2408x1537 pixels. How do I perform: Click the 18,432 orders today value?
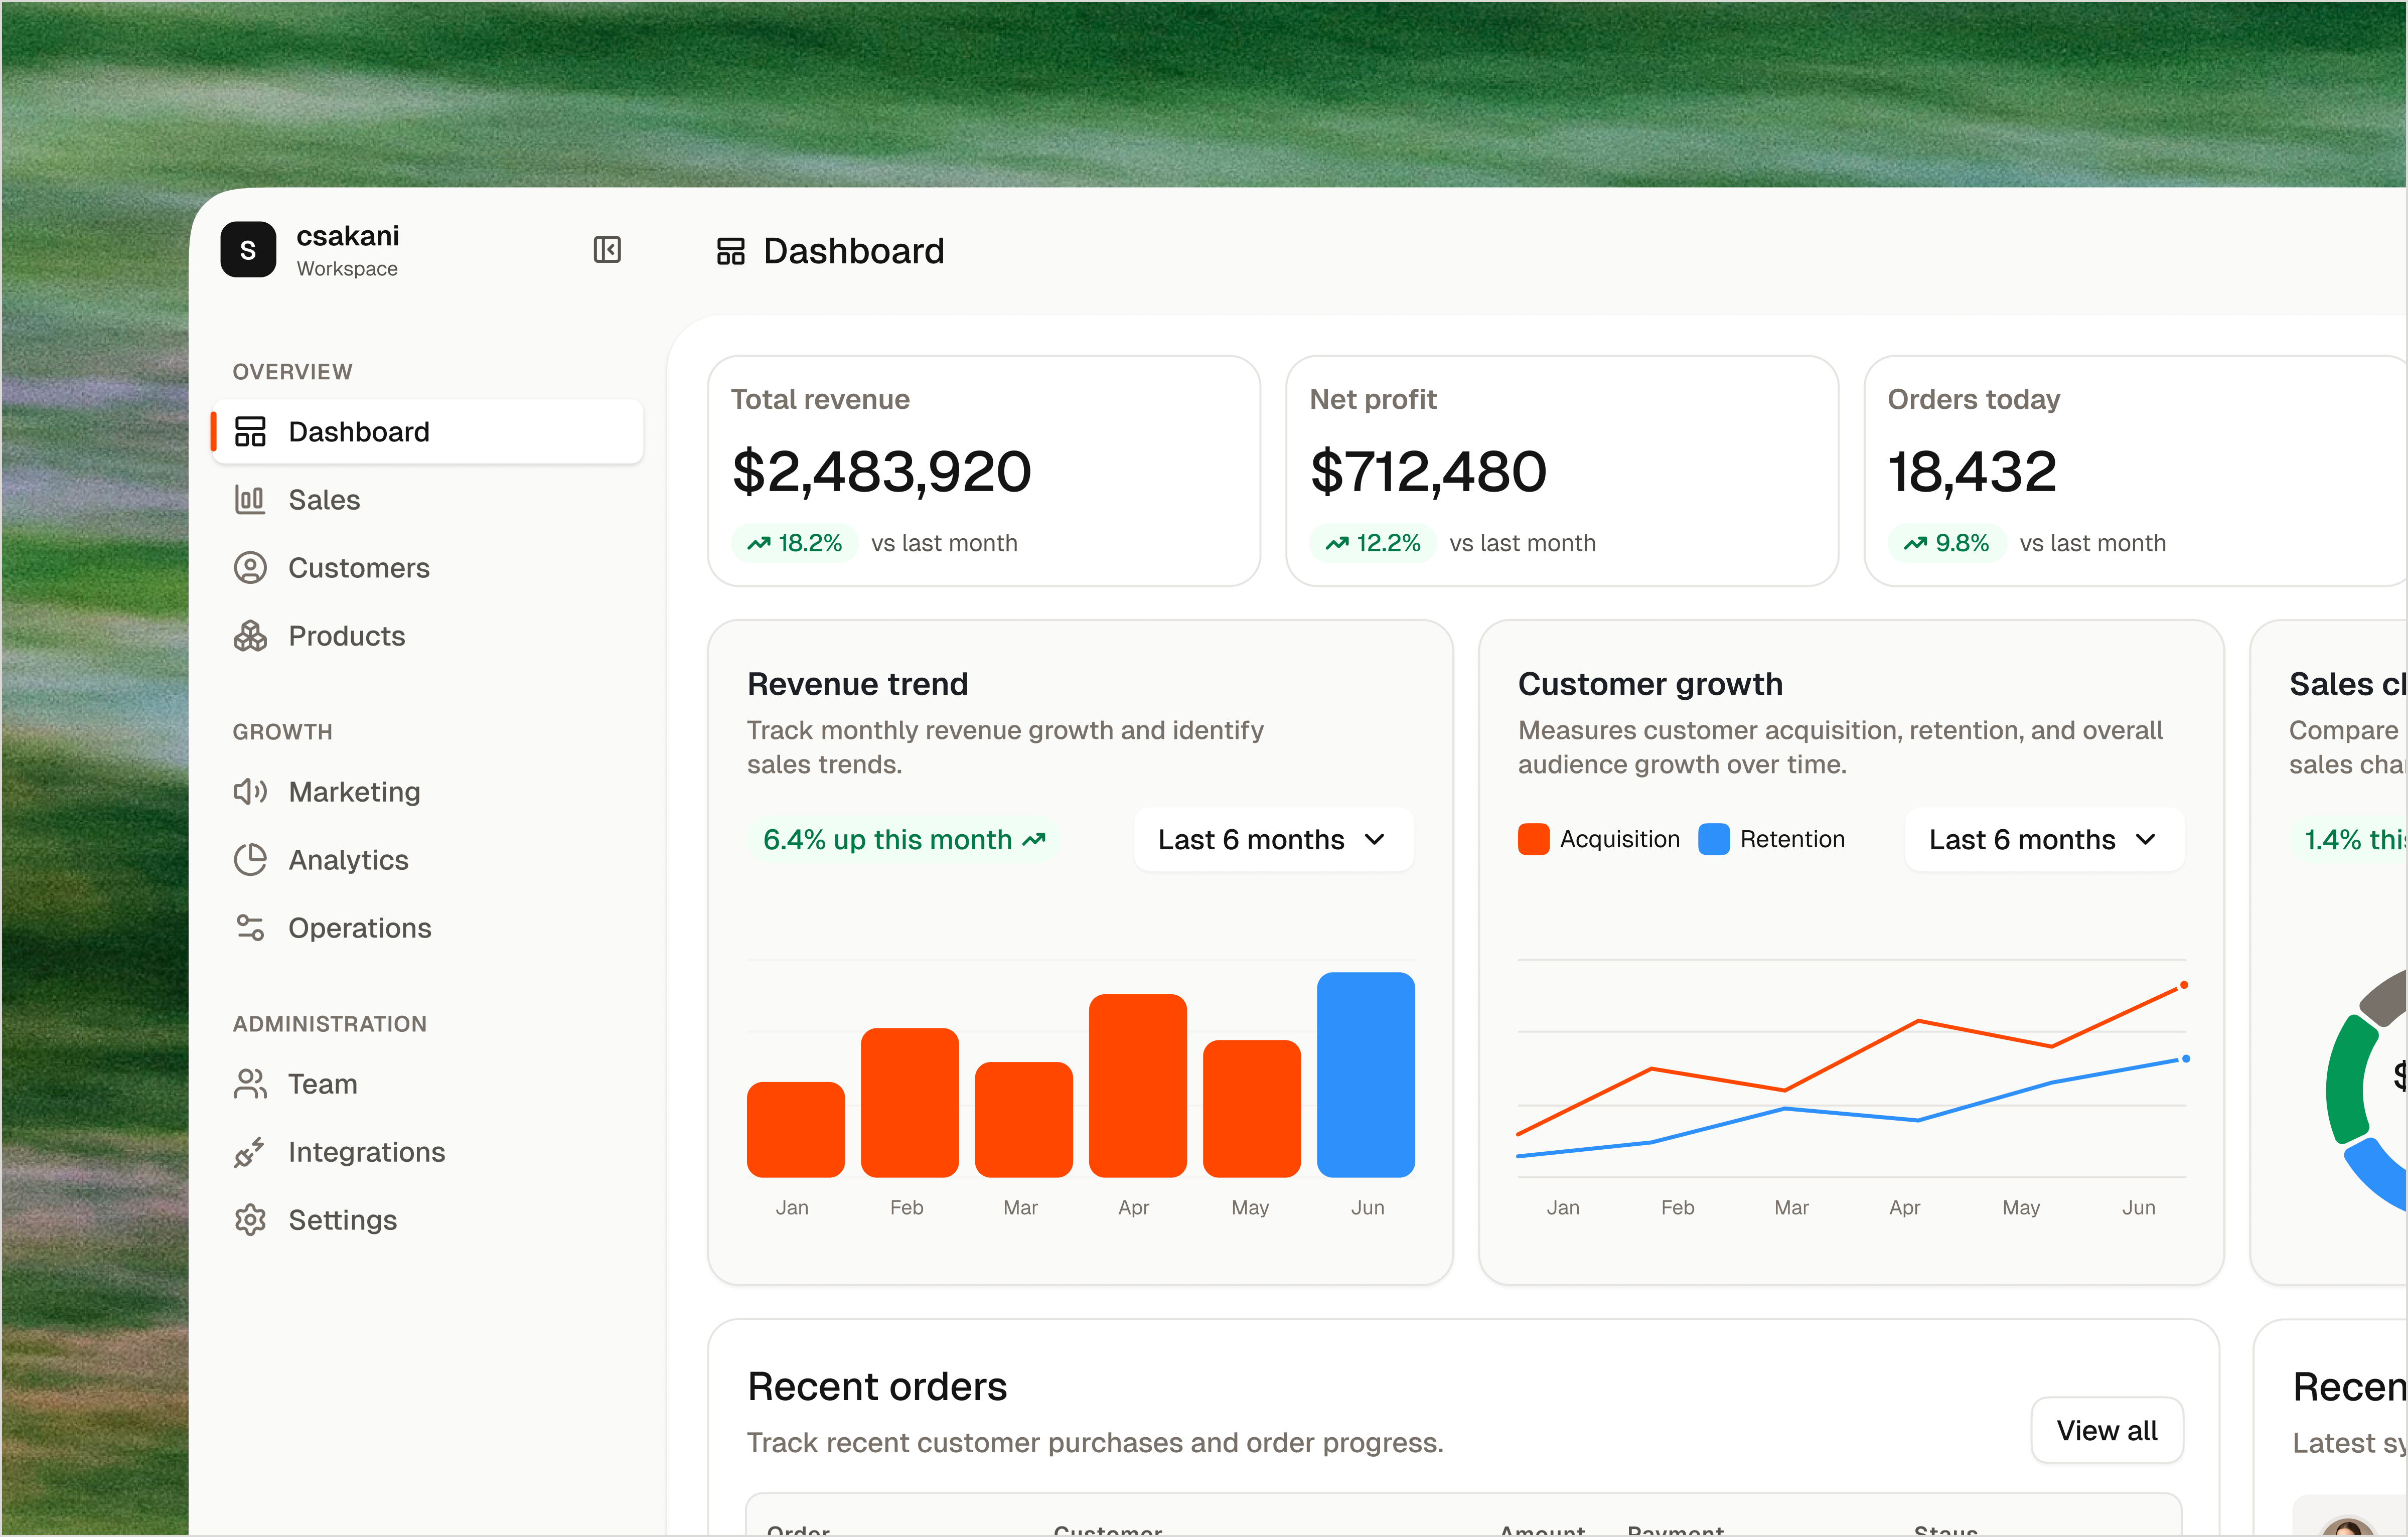coord(1972,472)
